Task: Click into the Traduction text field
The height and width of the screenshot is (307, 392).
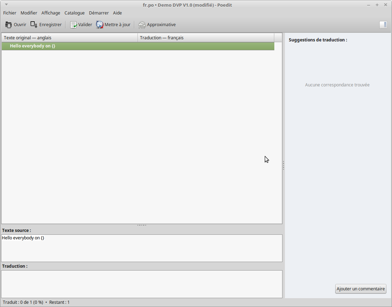Action: [142, 284]
